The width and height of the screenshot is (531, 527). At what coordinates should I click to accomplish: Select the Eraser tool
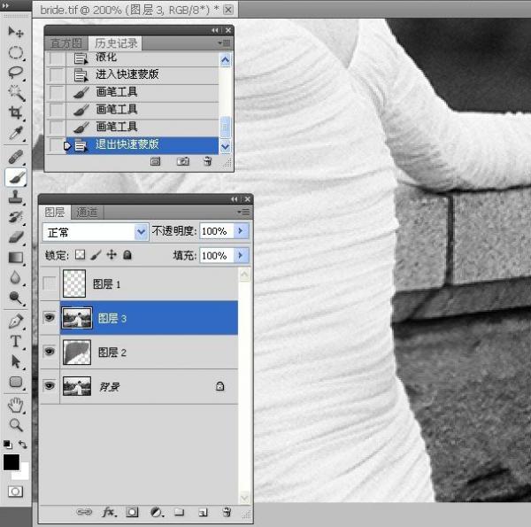(x=16, y=237)
